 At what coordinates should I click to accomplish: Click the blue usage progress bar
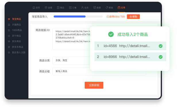click(69, 17)
